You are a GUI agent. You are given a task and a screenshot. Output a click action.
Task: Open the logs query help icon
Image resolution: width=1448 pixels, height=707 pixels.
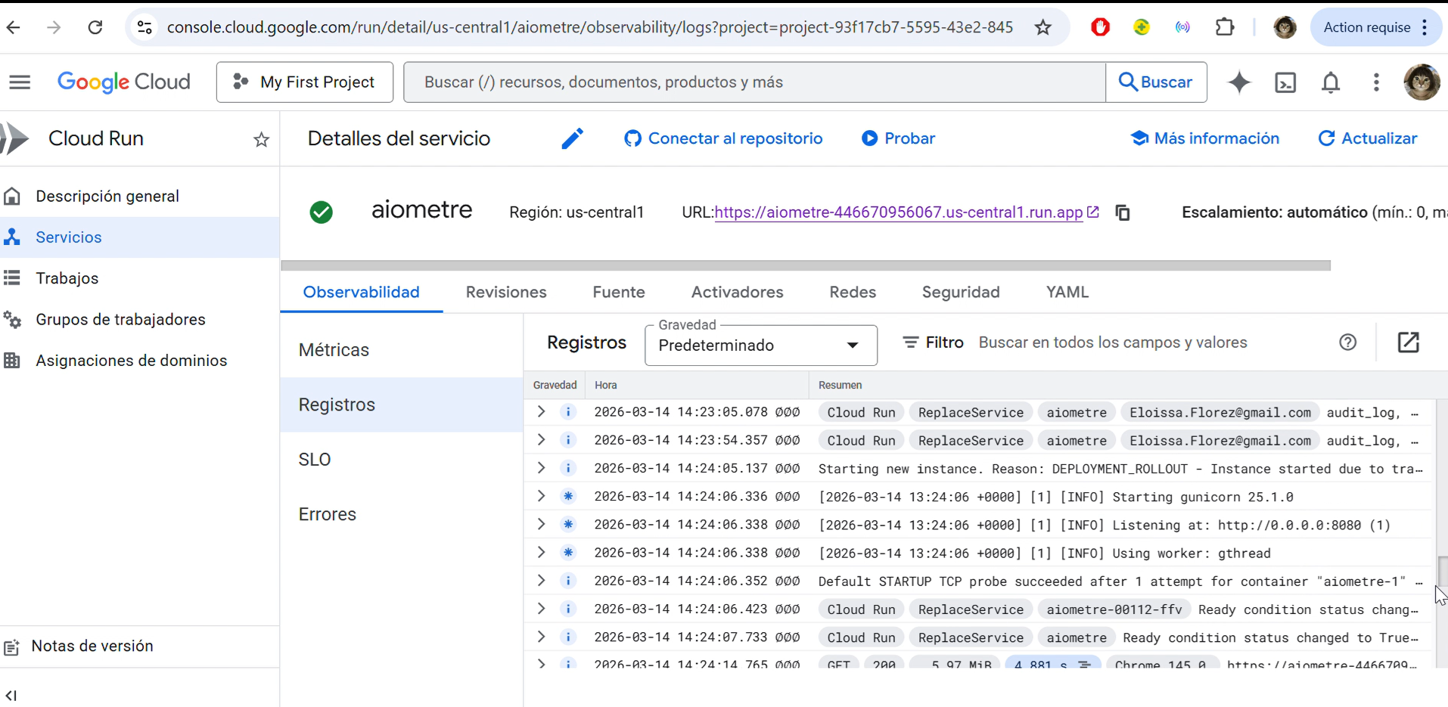click(1347, 343)
